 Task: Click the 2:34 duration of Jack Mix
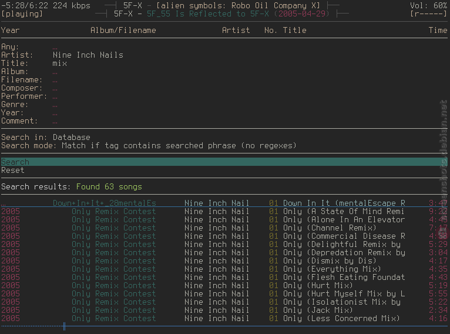pyautogui.click(x=438, y=310)
